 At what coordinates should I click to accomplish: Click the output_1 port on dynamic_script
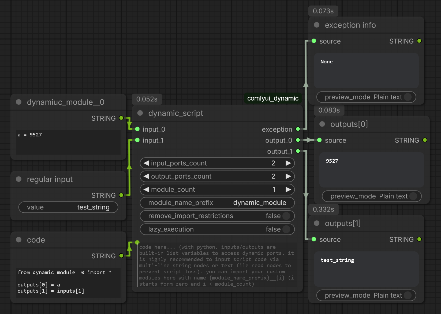(x=298, y=151)
